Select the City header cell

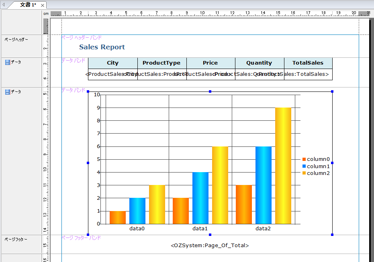click(x=112, y=63)
